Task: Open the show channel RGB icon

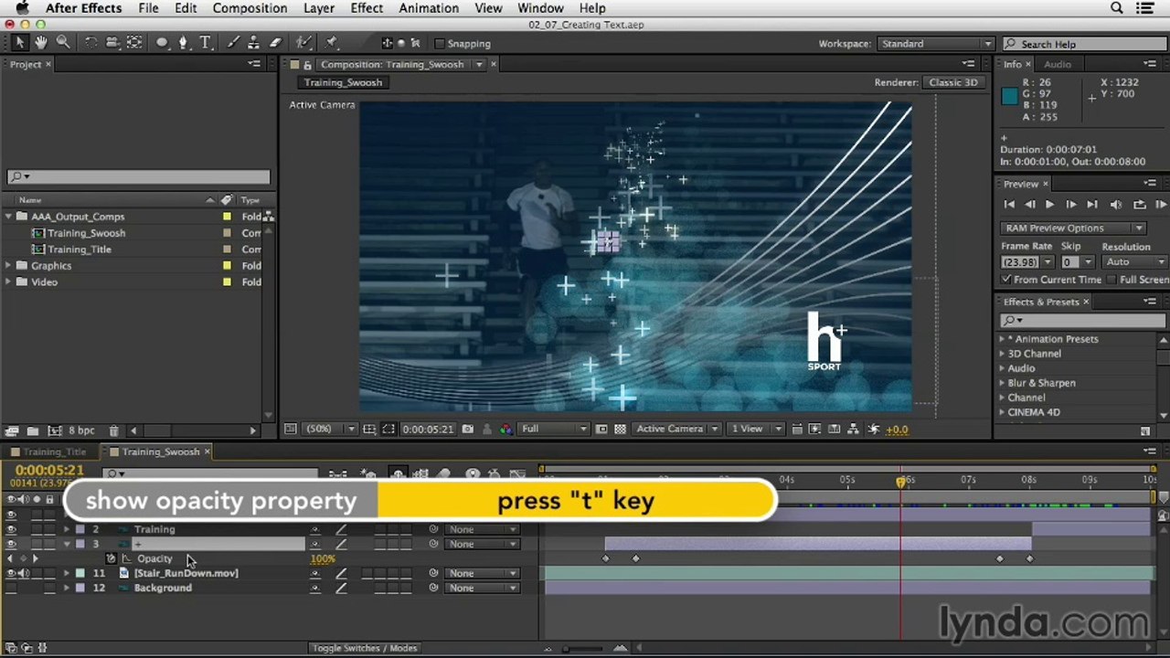Action: (505, 429)
